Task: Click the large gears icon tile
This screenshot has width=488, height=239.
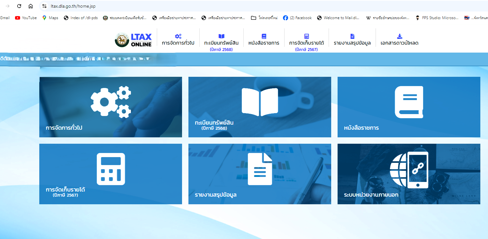Action: (111, 102)
